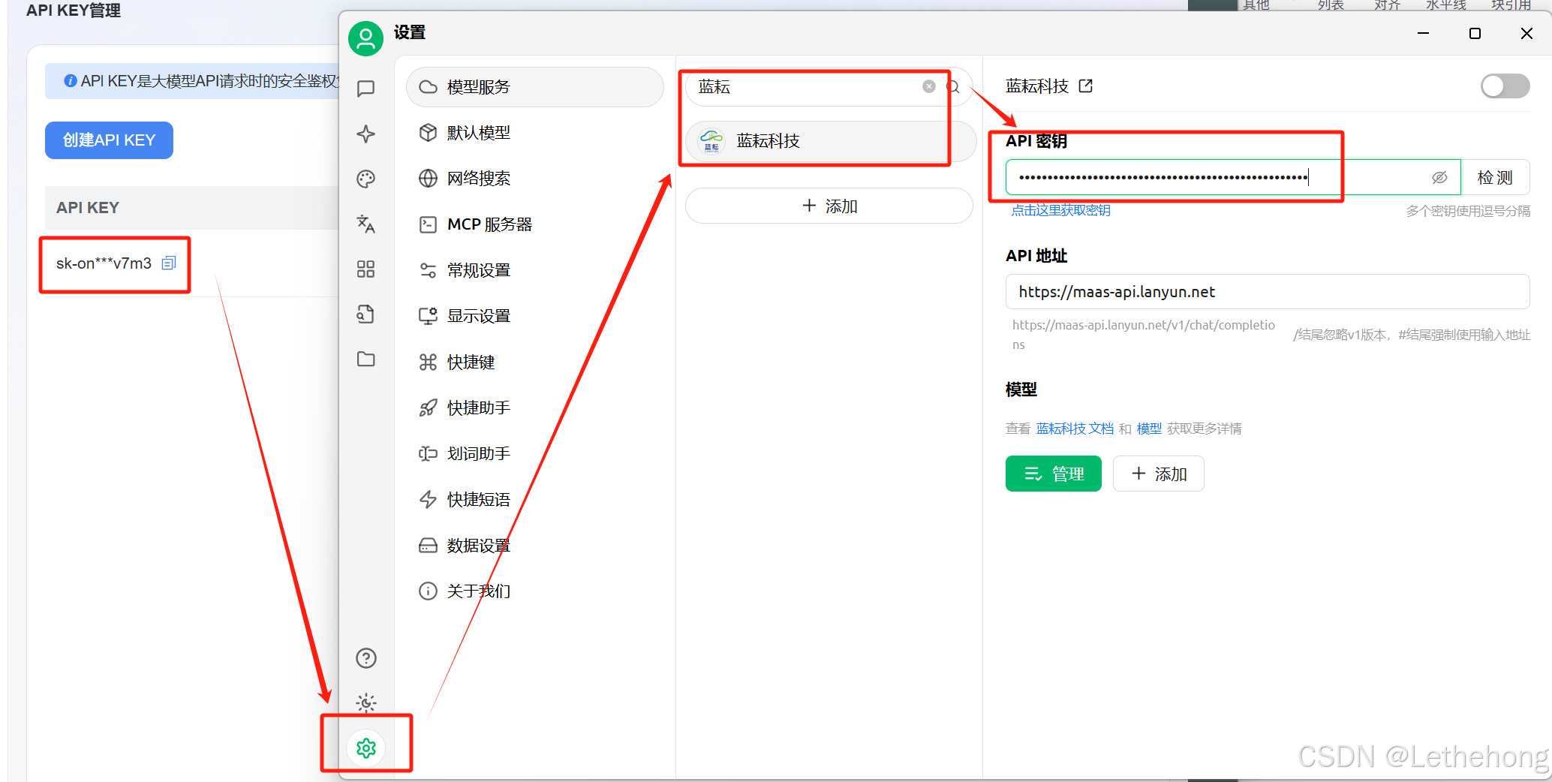Open the translate sidebar icon
Screen dimensions: 1552x782
point(365,224)
